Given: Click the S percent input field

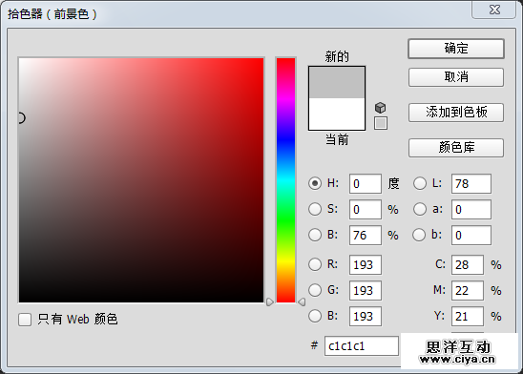Looking at the screenshot, I should coord(366,209).
